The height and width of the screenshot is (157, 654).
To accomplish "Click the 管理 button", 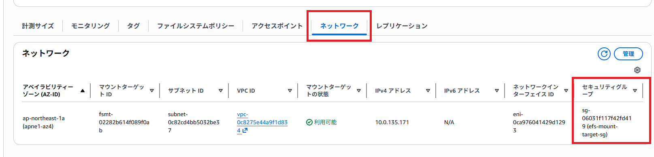I will coord(628,54).
